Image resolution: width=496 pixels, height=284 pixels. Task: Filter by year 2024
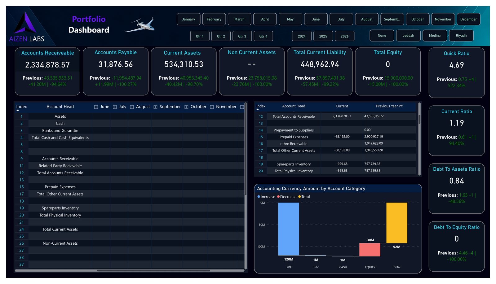[x=302, y=36]
